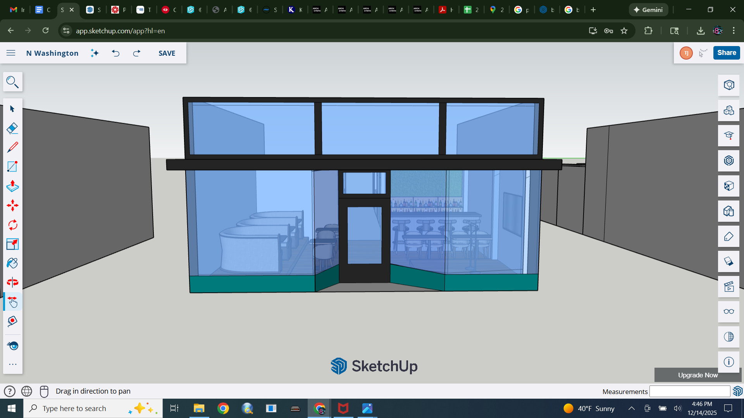Select the Paint Bucket tool
744x418 pixels.
pyautogui.click(x=12, y=263)
